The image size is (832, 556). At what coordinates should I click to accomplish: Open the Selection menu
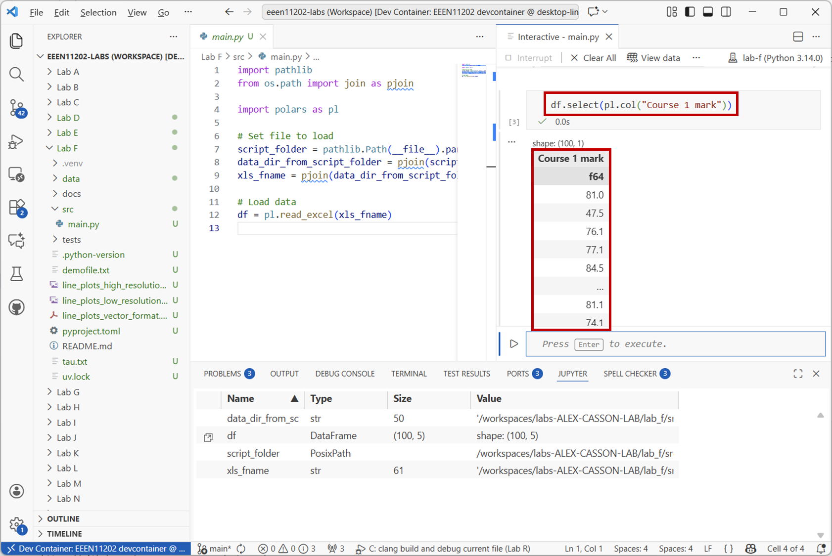pyautogui.click(x=98, y=12)
